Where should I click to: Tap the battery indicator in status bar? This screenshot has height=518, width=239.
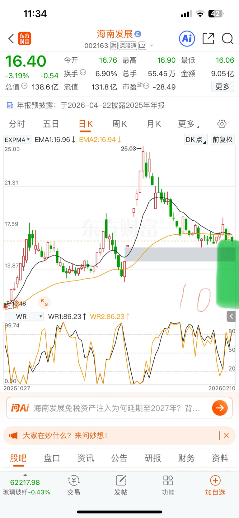(x=216, y=14)
